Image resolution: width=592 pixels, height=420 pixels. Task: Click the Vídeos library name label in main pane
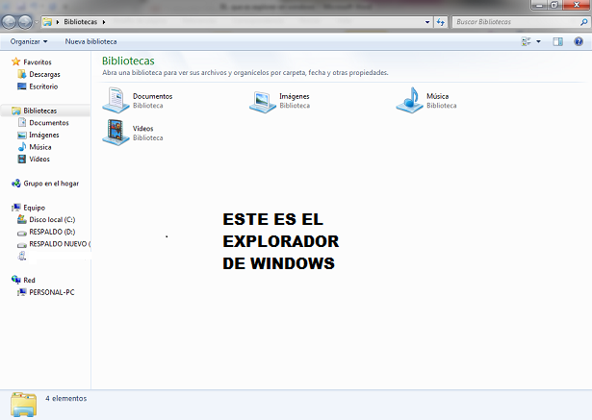click(x=142, y=129)
